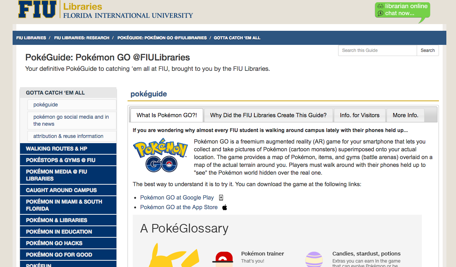Click Candies, stardust, potions glossary term
The width and height of the screenshot is (456, 267).
[366, 254]
